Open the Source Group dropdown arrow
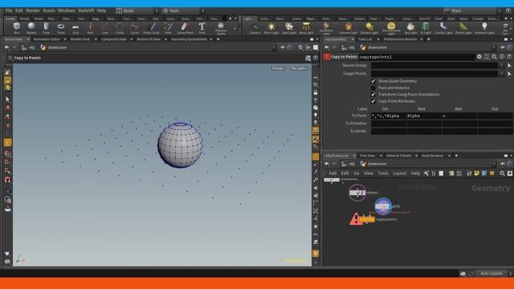Screen dimensions: 514x289 [x=502, y=65]
